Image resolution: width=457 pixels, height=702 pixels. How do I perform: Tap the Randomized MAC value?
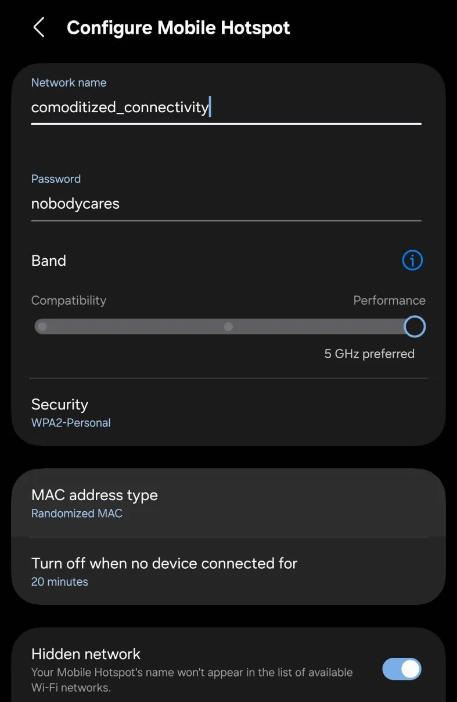click(77, 514)
